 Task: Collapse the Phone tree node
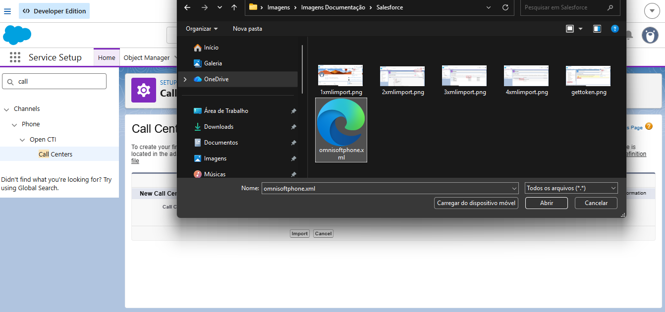click(x=15, y=124)
